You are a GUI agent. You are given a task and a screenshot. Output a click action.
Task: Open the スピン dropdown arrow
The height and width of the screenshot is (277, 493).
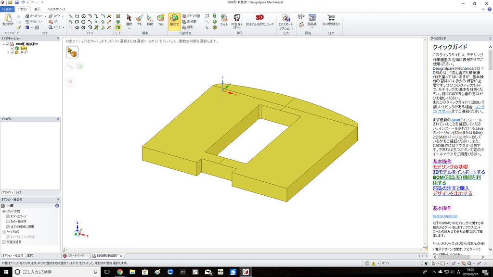tap(63, 16)
